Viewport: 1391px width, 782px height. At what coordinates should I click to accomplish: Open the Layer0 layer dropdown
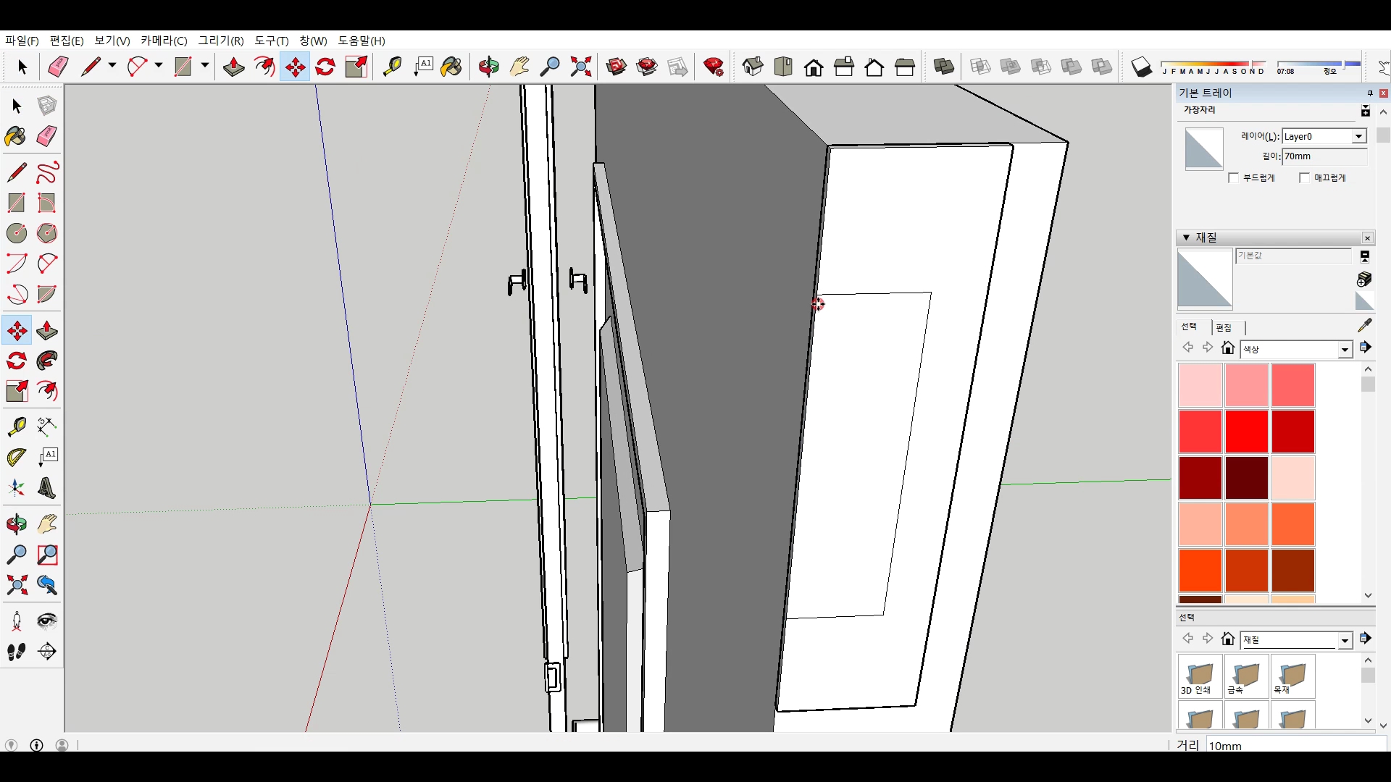point(1358,137)
